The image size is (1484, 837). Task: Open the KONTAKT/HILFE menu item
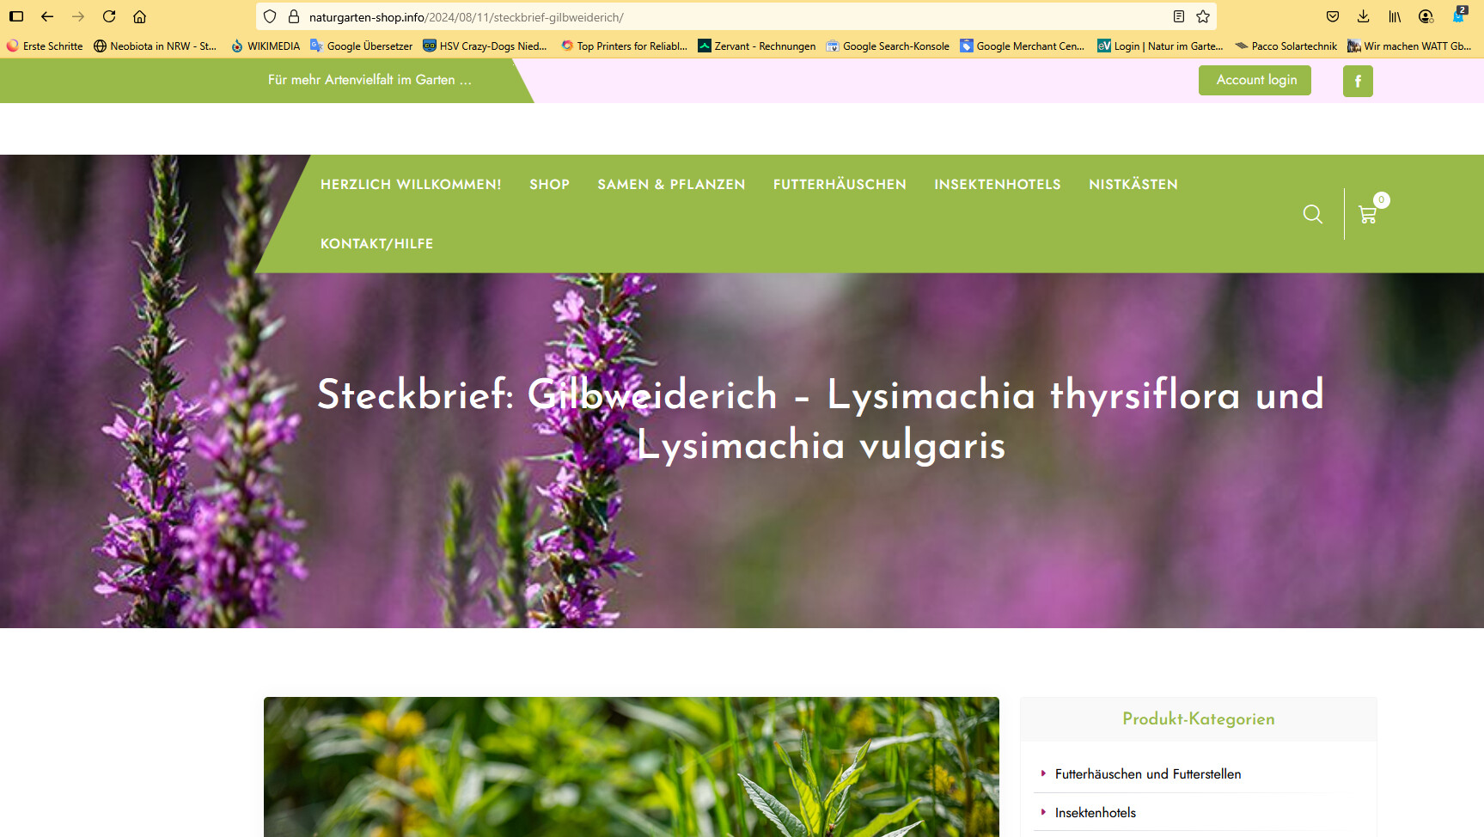click(x=376, y=244)
